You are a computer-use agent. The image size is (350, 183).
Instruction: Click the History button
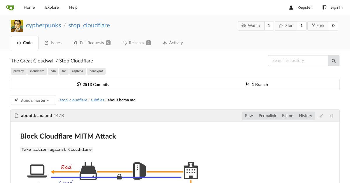coord(305,116)
